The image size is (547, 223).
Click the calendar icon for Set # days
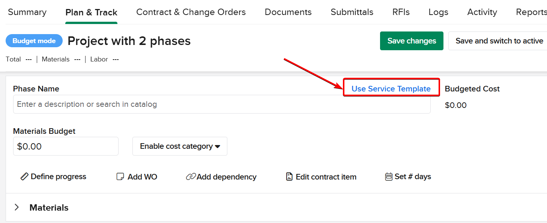point(389,177)
